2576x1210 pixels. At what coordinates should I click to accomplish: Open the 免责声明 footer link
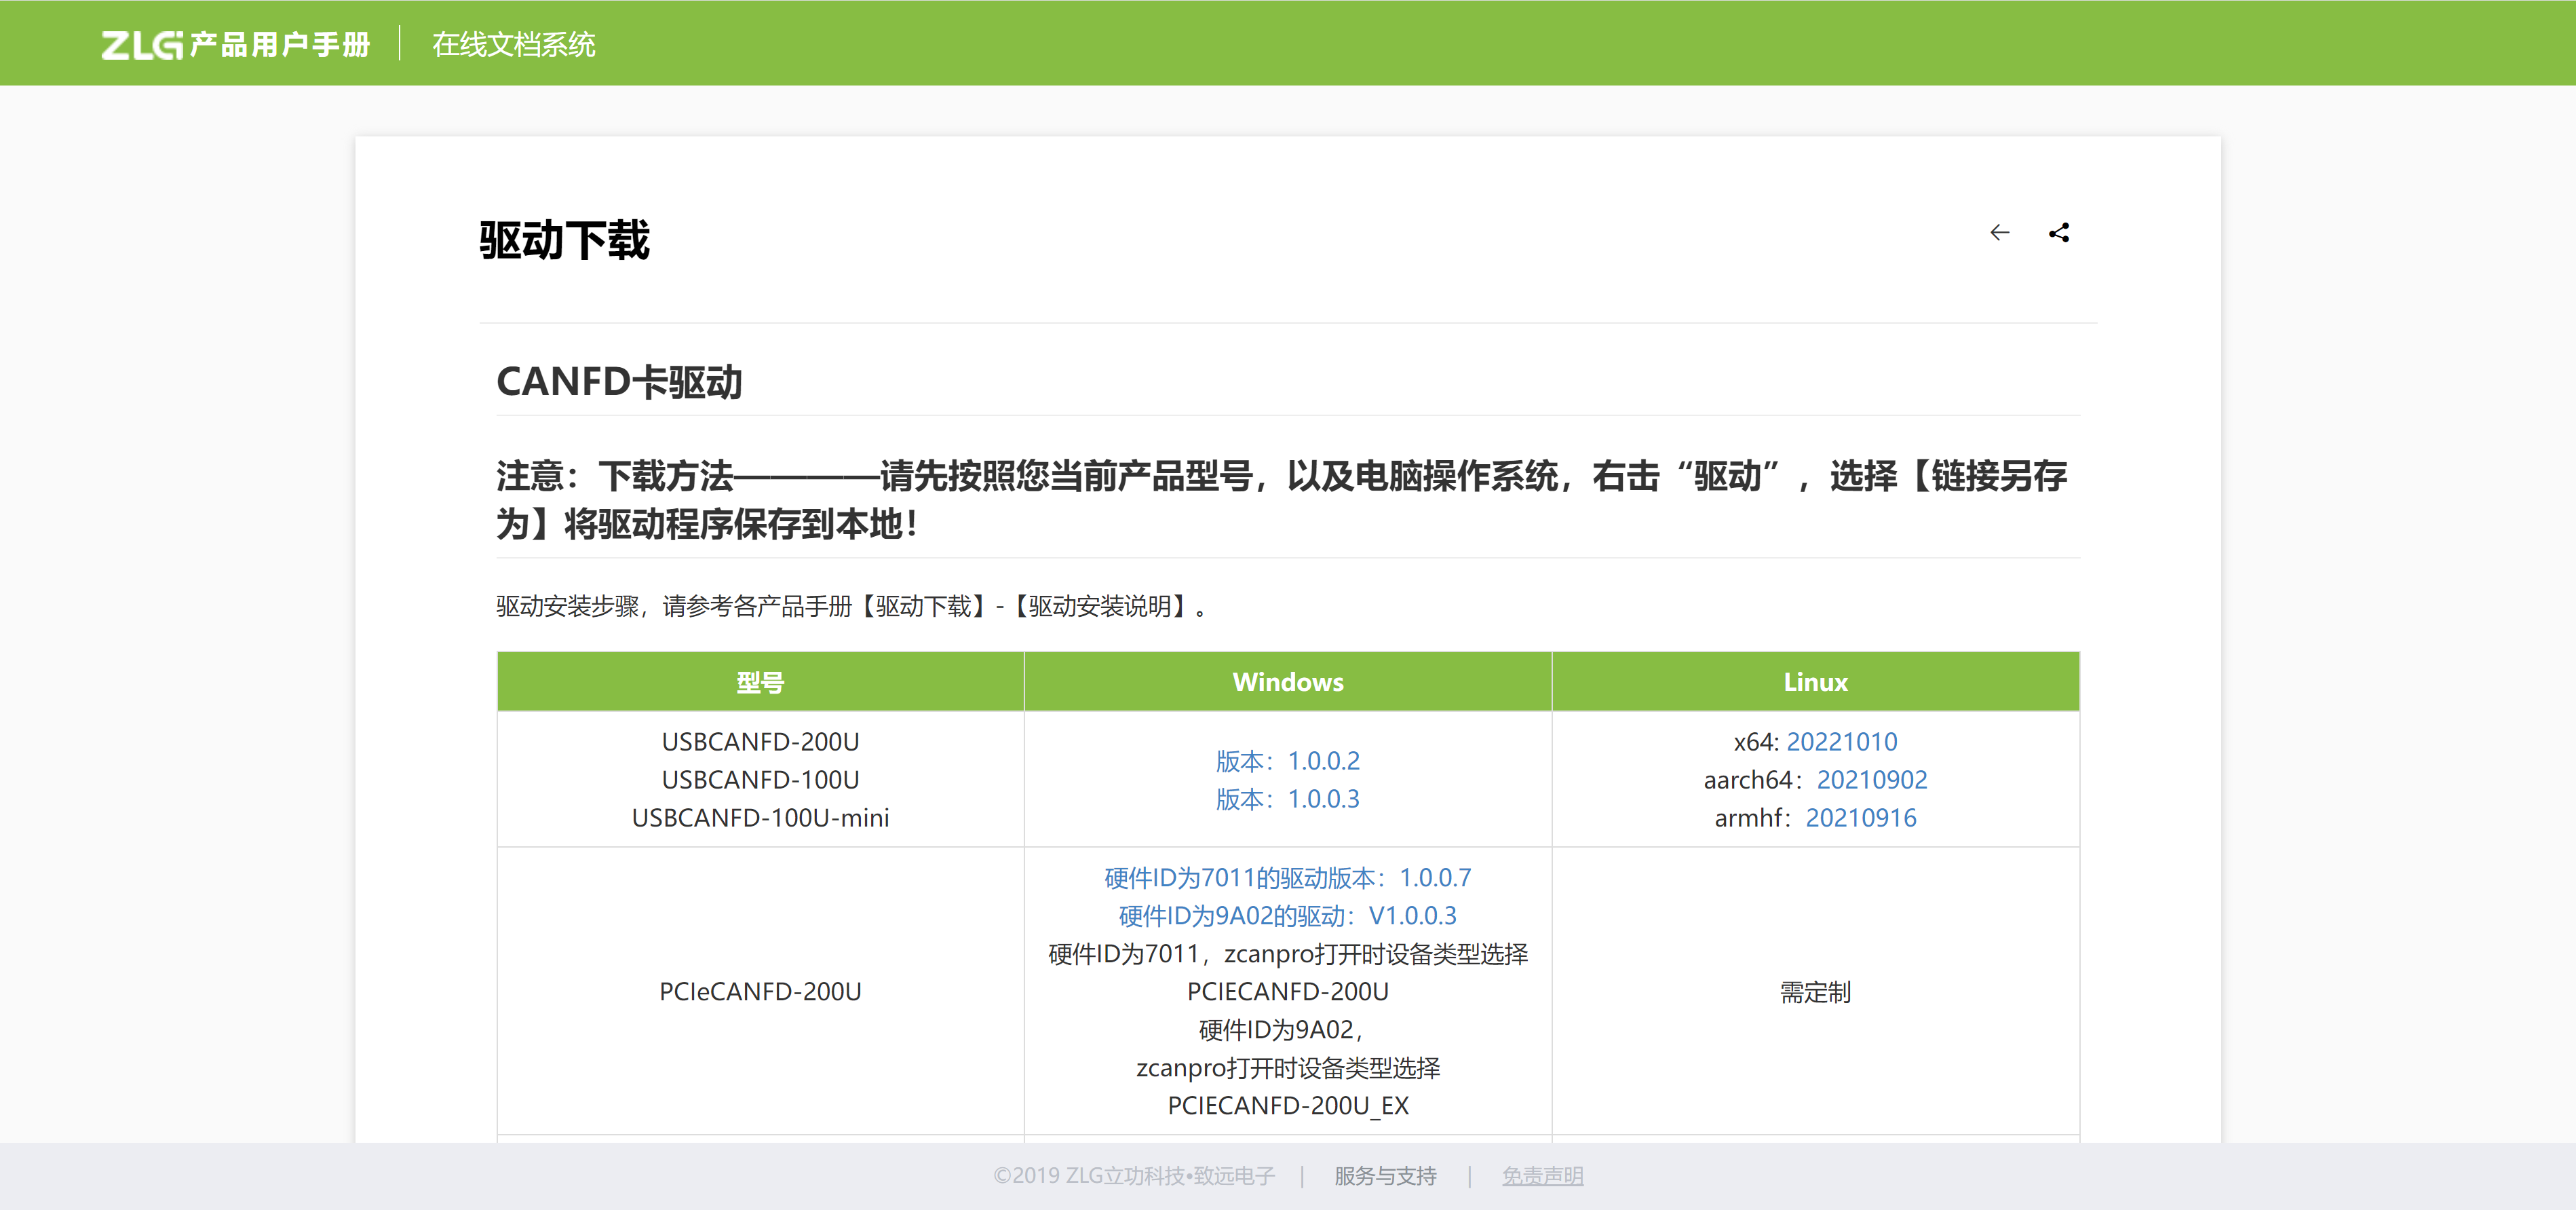coord(1542,1176)
